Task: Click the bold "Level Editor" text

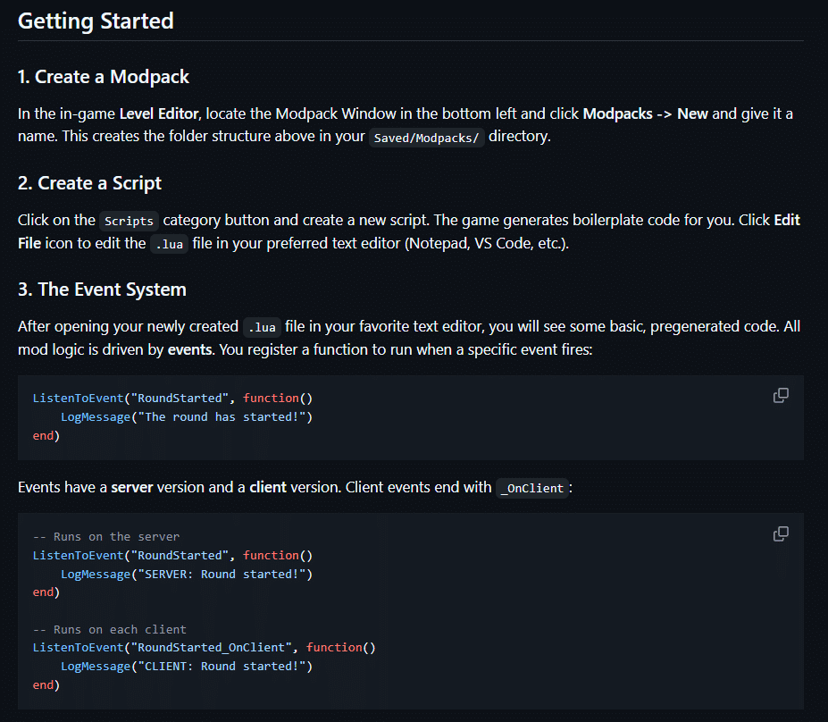Action: pyautogui.click(x=160, y=113)
